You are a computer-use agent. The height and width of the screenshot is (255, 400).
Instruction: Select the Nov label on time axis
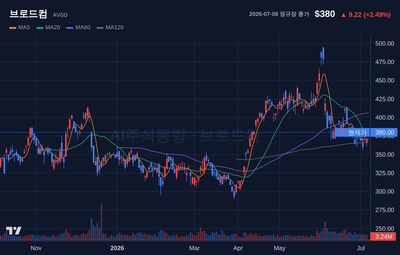pyautogui.click(x=36, y=248)
